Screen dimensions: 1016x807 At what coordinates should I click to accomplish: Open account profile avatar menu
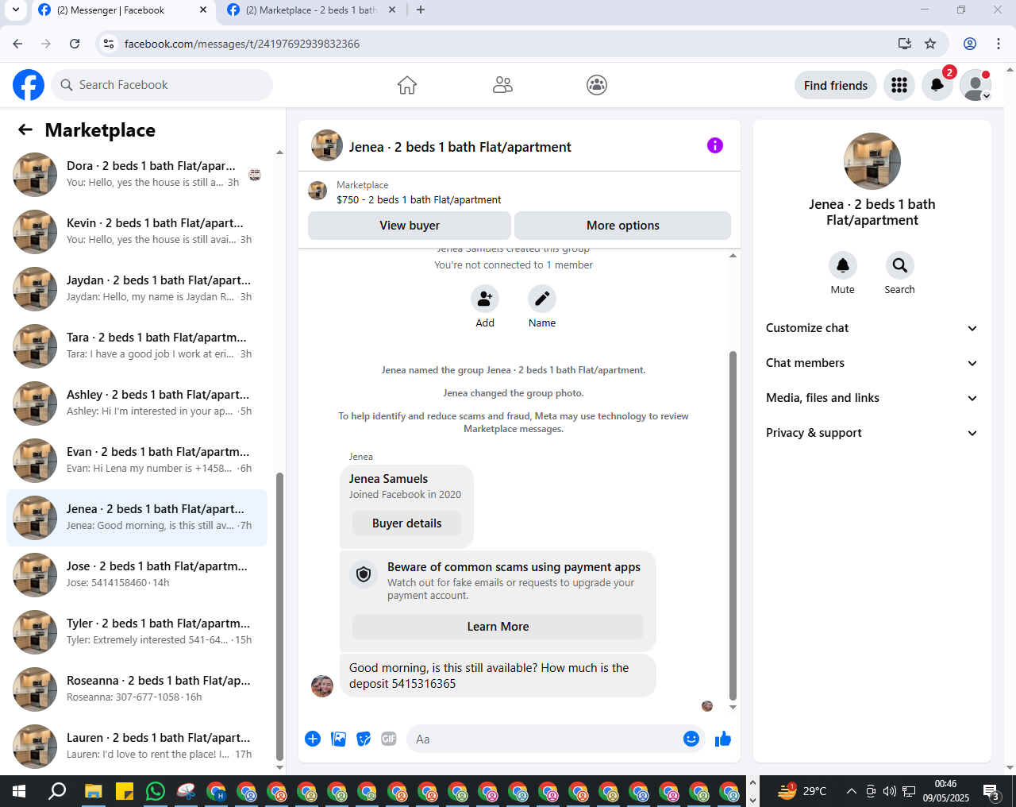coord(976,85)
